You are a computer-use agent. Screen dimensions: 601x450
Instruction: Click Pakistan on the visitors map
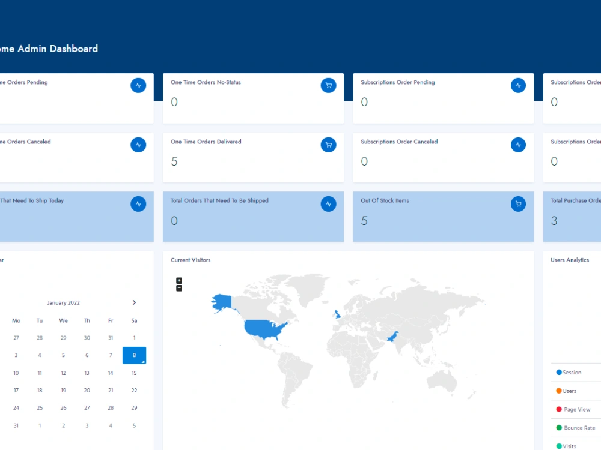click(392, 337)
